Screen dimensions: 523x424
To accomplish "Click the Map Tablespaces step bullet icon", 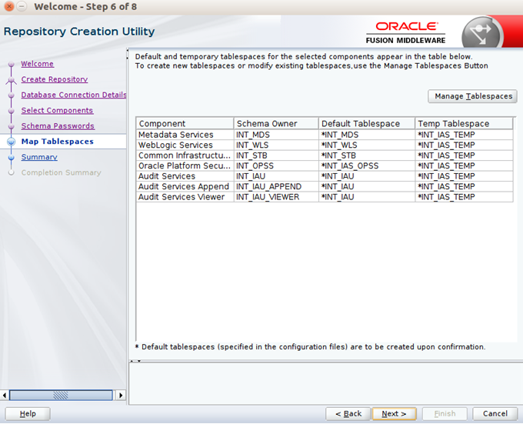I will pyautogui.click(x=11, y=142).
